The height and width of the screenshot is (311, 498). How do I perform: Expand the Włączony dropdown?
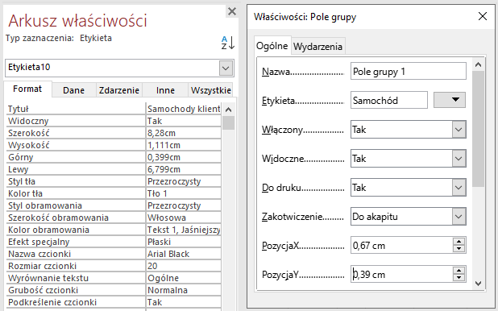(x=459, y=129)
